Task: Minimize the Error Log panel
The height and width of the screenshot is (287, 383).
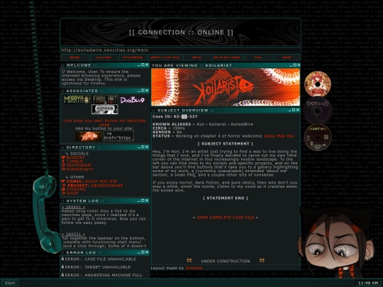Action: [139, 252]
